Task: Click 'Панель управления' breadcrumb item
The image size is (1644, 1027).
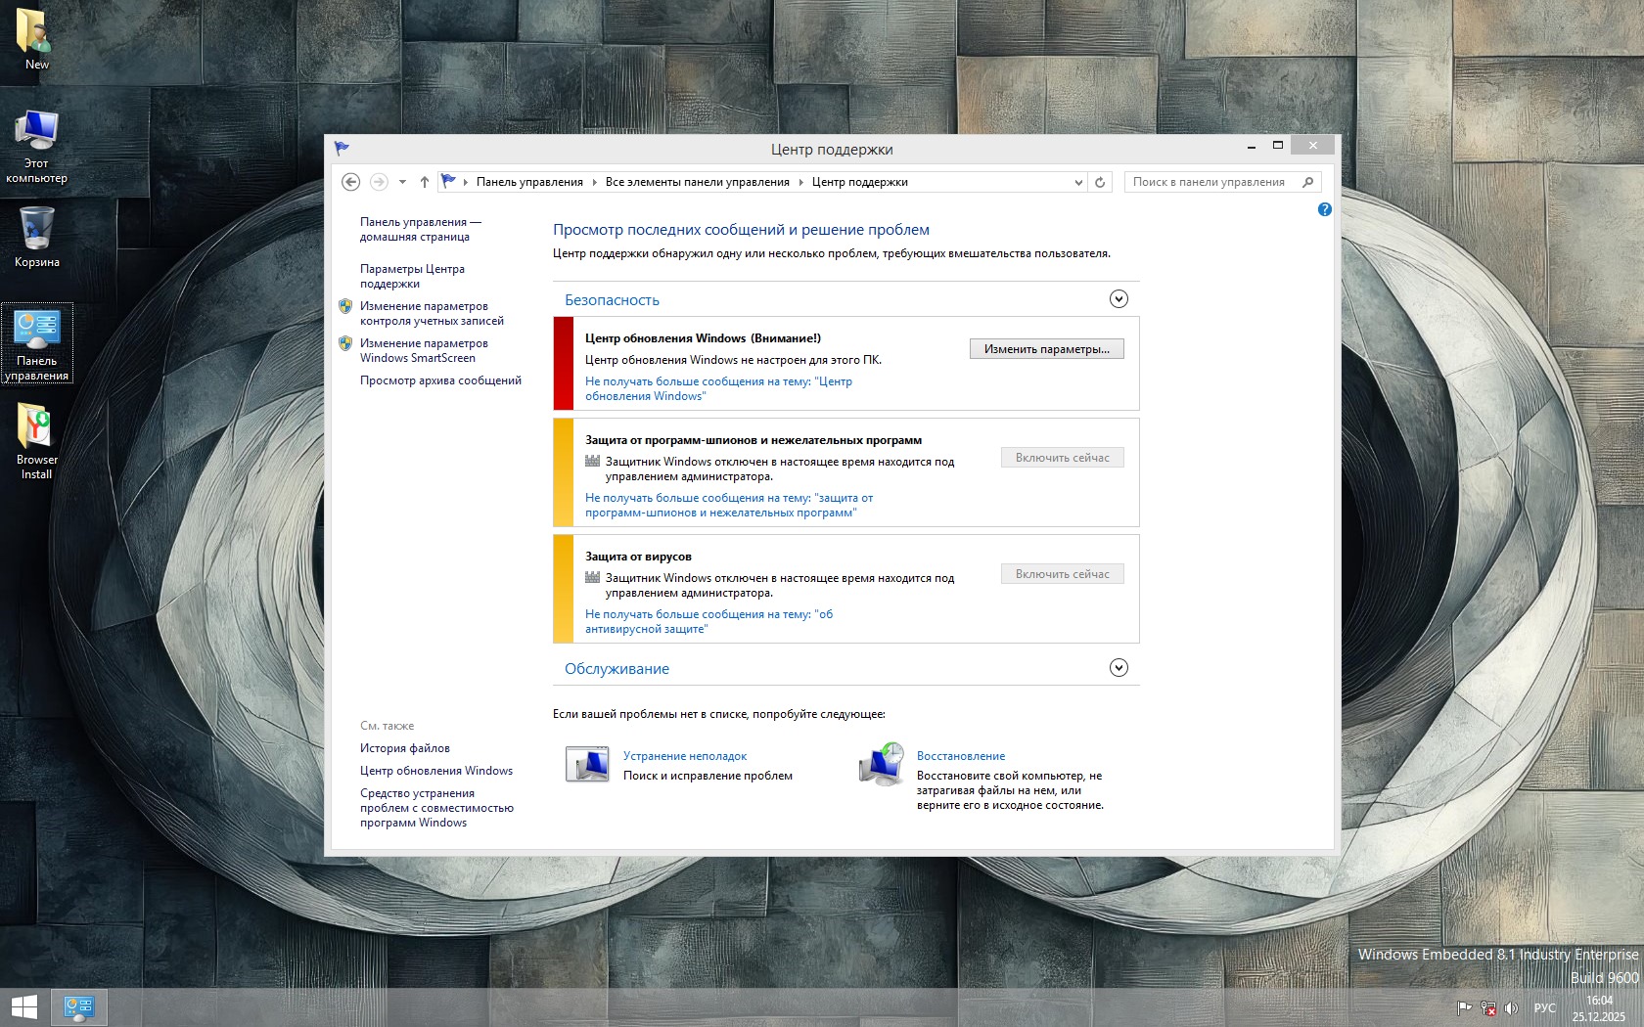Action: pos(529,182)
